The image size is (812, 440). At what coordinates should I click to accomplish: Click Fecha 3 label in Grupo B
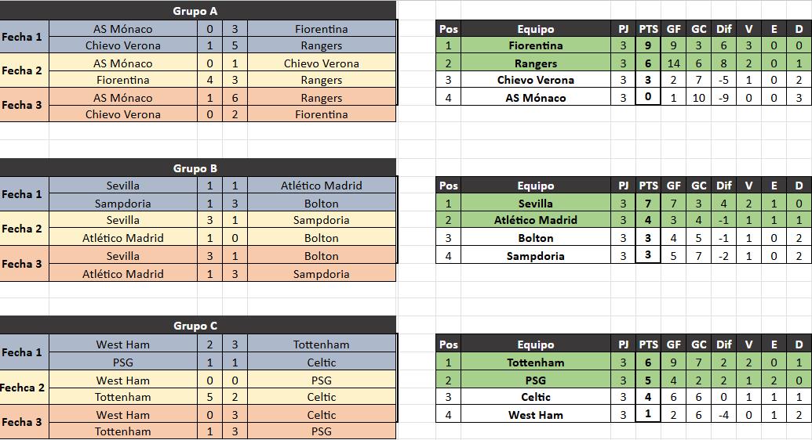click(x=24, y=265)
